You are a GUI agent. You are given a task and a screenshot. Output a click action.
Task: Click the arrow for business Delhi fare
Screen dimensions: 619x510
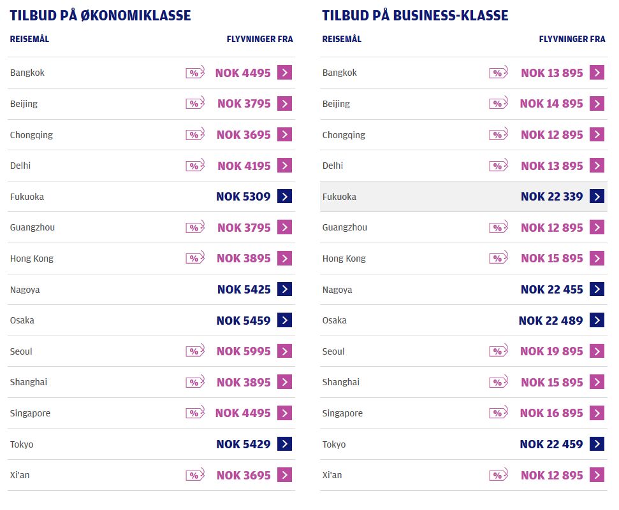(x=597, y=166)
